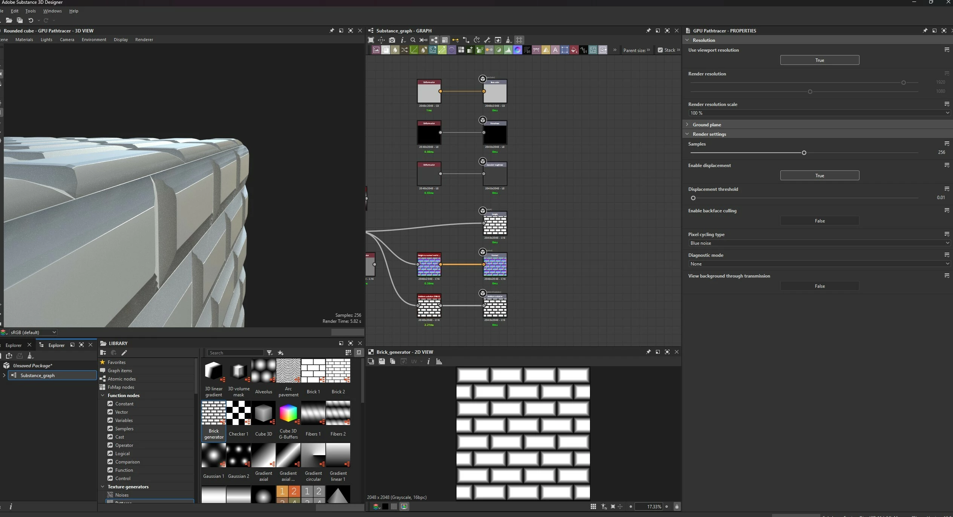953x517 pixels.
Task: Add a Levels node from toolbar
Action: (x=508, y=50)
